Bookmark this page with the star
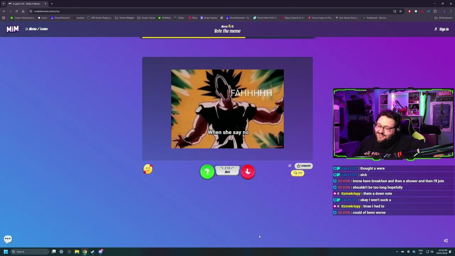455x256 pixels. (x=401, y=11)
